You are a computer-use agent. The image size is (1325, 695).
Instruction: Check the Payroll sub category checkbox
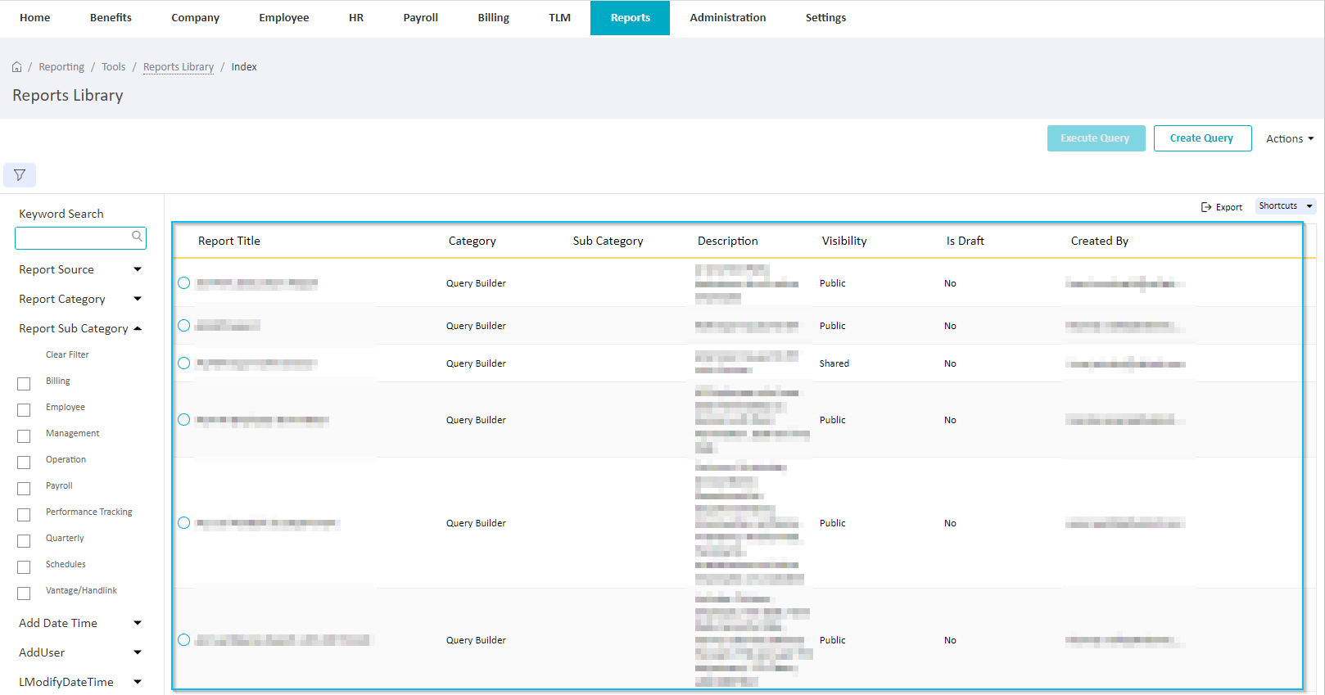24,489
